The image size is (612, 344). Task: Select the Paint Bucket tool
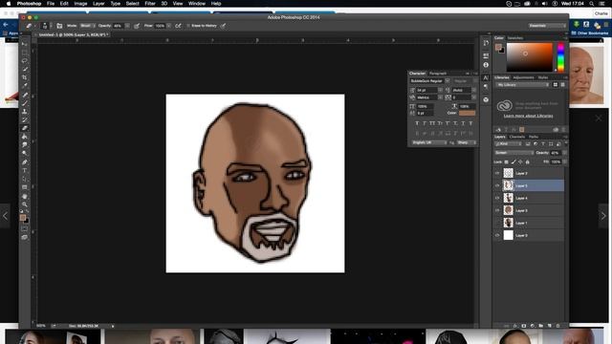(x=25, y=137)
